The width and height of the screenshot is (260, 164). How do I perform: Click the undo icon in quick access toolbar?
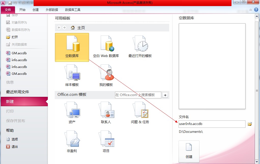(16, 3)
